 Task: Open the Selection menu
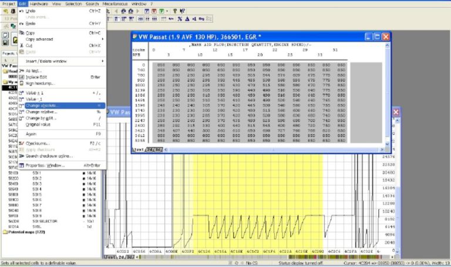pyautogui.click(x=73, y=4)
